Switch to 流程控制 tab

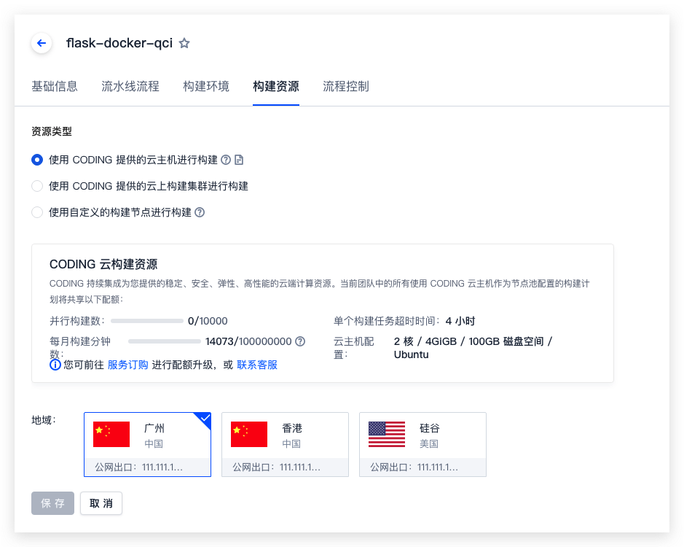tap(346, 86)
